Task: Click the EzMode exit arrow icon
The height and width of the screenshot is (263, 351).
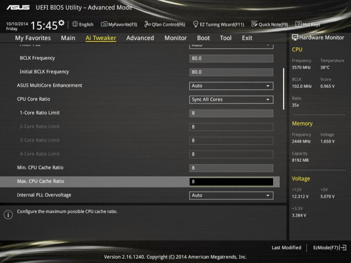Action: tap(343, 248)
